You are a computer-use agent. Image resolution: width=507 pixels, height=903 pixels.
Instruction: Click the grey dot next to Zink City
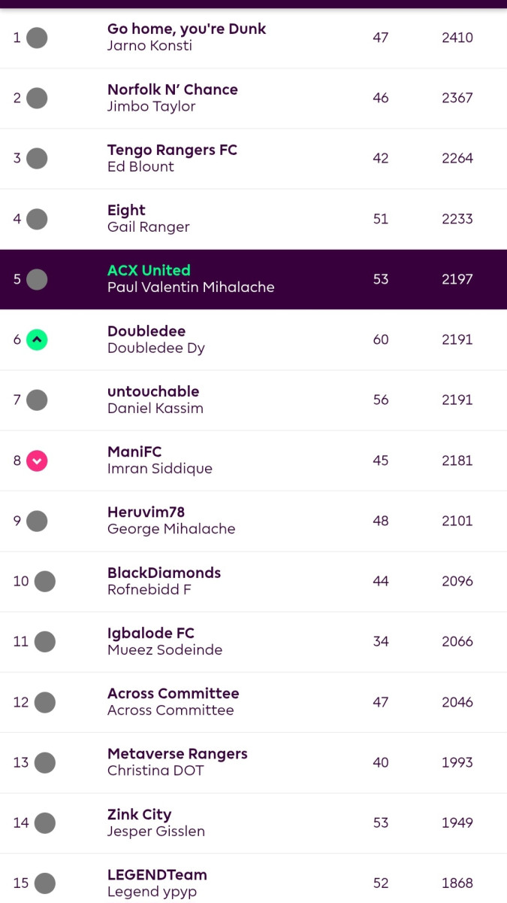[45, 822]
